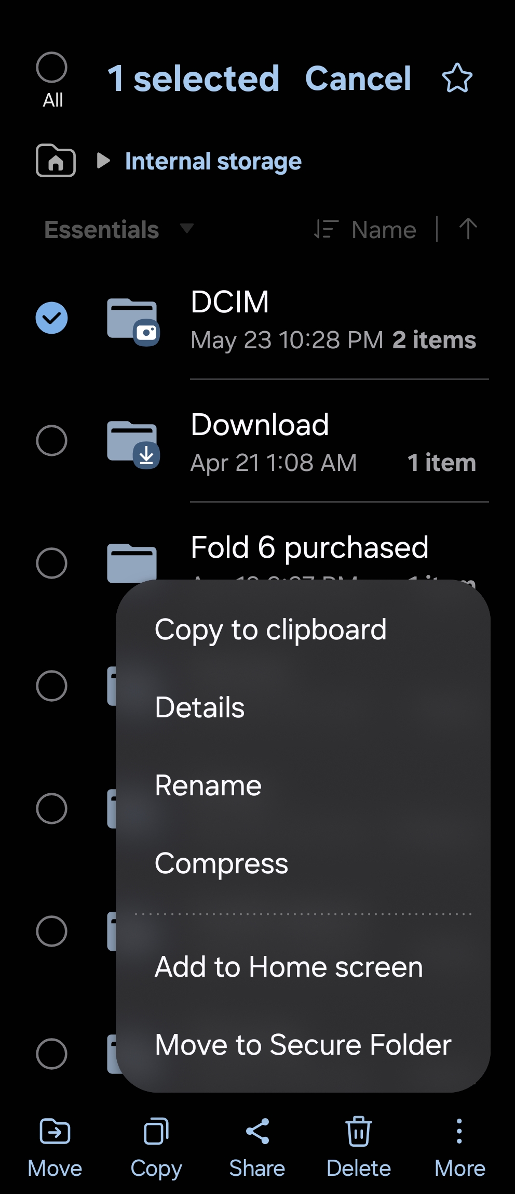
Task: Go to the home folder icon
Action: tap(56, 161)
